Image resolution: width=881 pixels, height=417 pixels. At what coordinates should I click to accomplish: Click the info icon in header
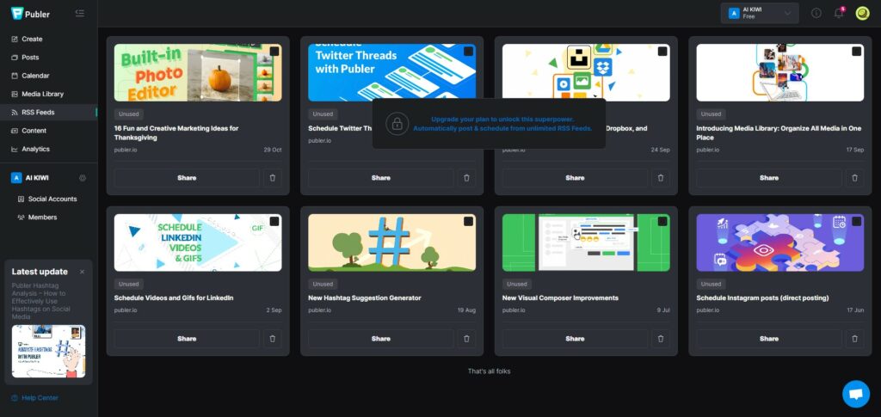tap(816, 13)
